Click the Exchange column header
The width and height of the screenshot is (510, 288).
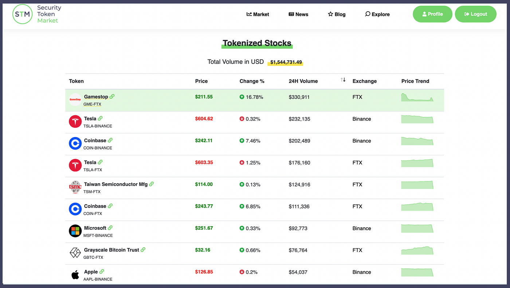coord(365,81)
